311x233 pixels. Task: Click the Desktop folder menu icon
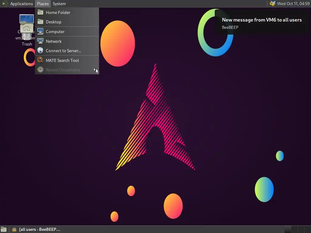[x=40, y=22]
